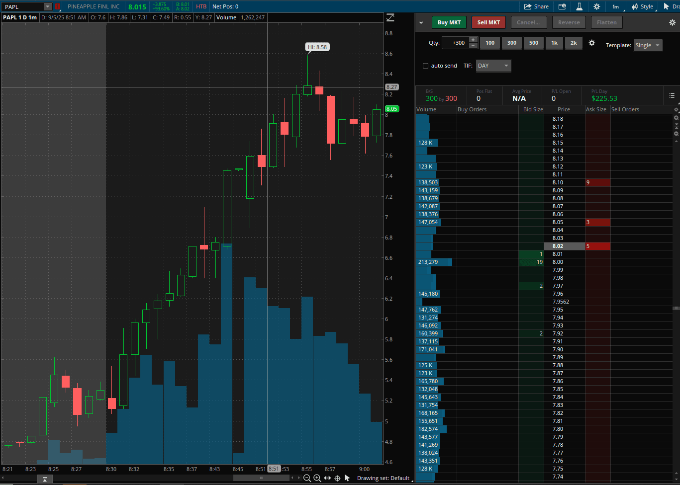Select the pointer cursor tool below chart
This screenshot has height=485, width=680.
point(347,478)
